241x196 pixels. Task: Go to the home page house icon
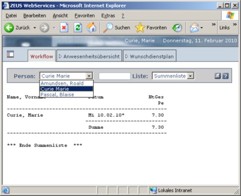coord(91,27)
